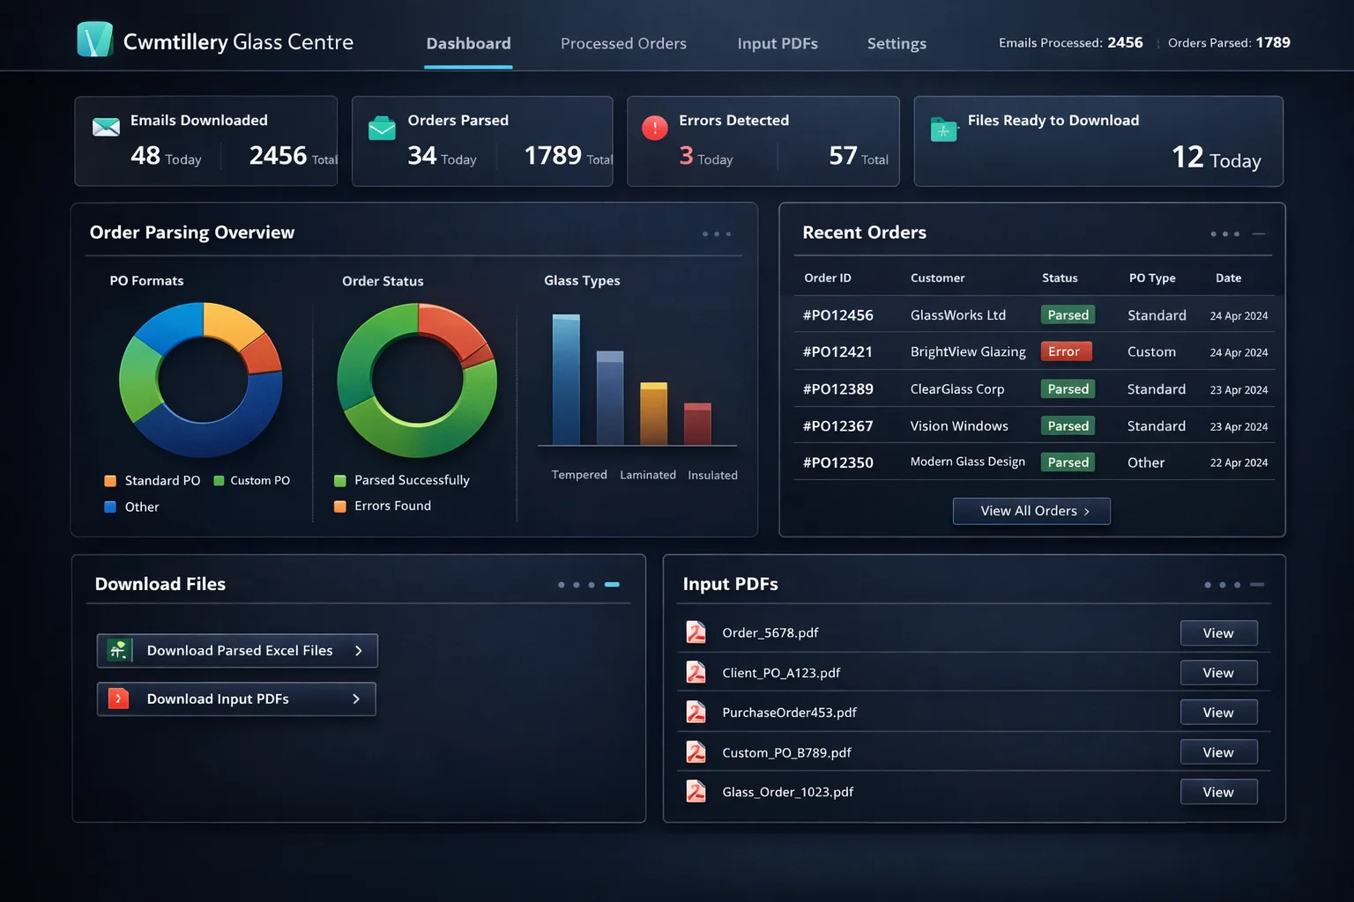Open the Settings tab
Screen dimensions: 1354x902
(896, 43)
